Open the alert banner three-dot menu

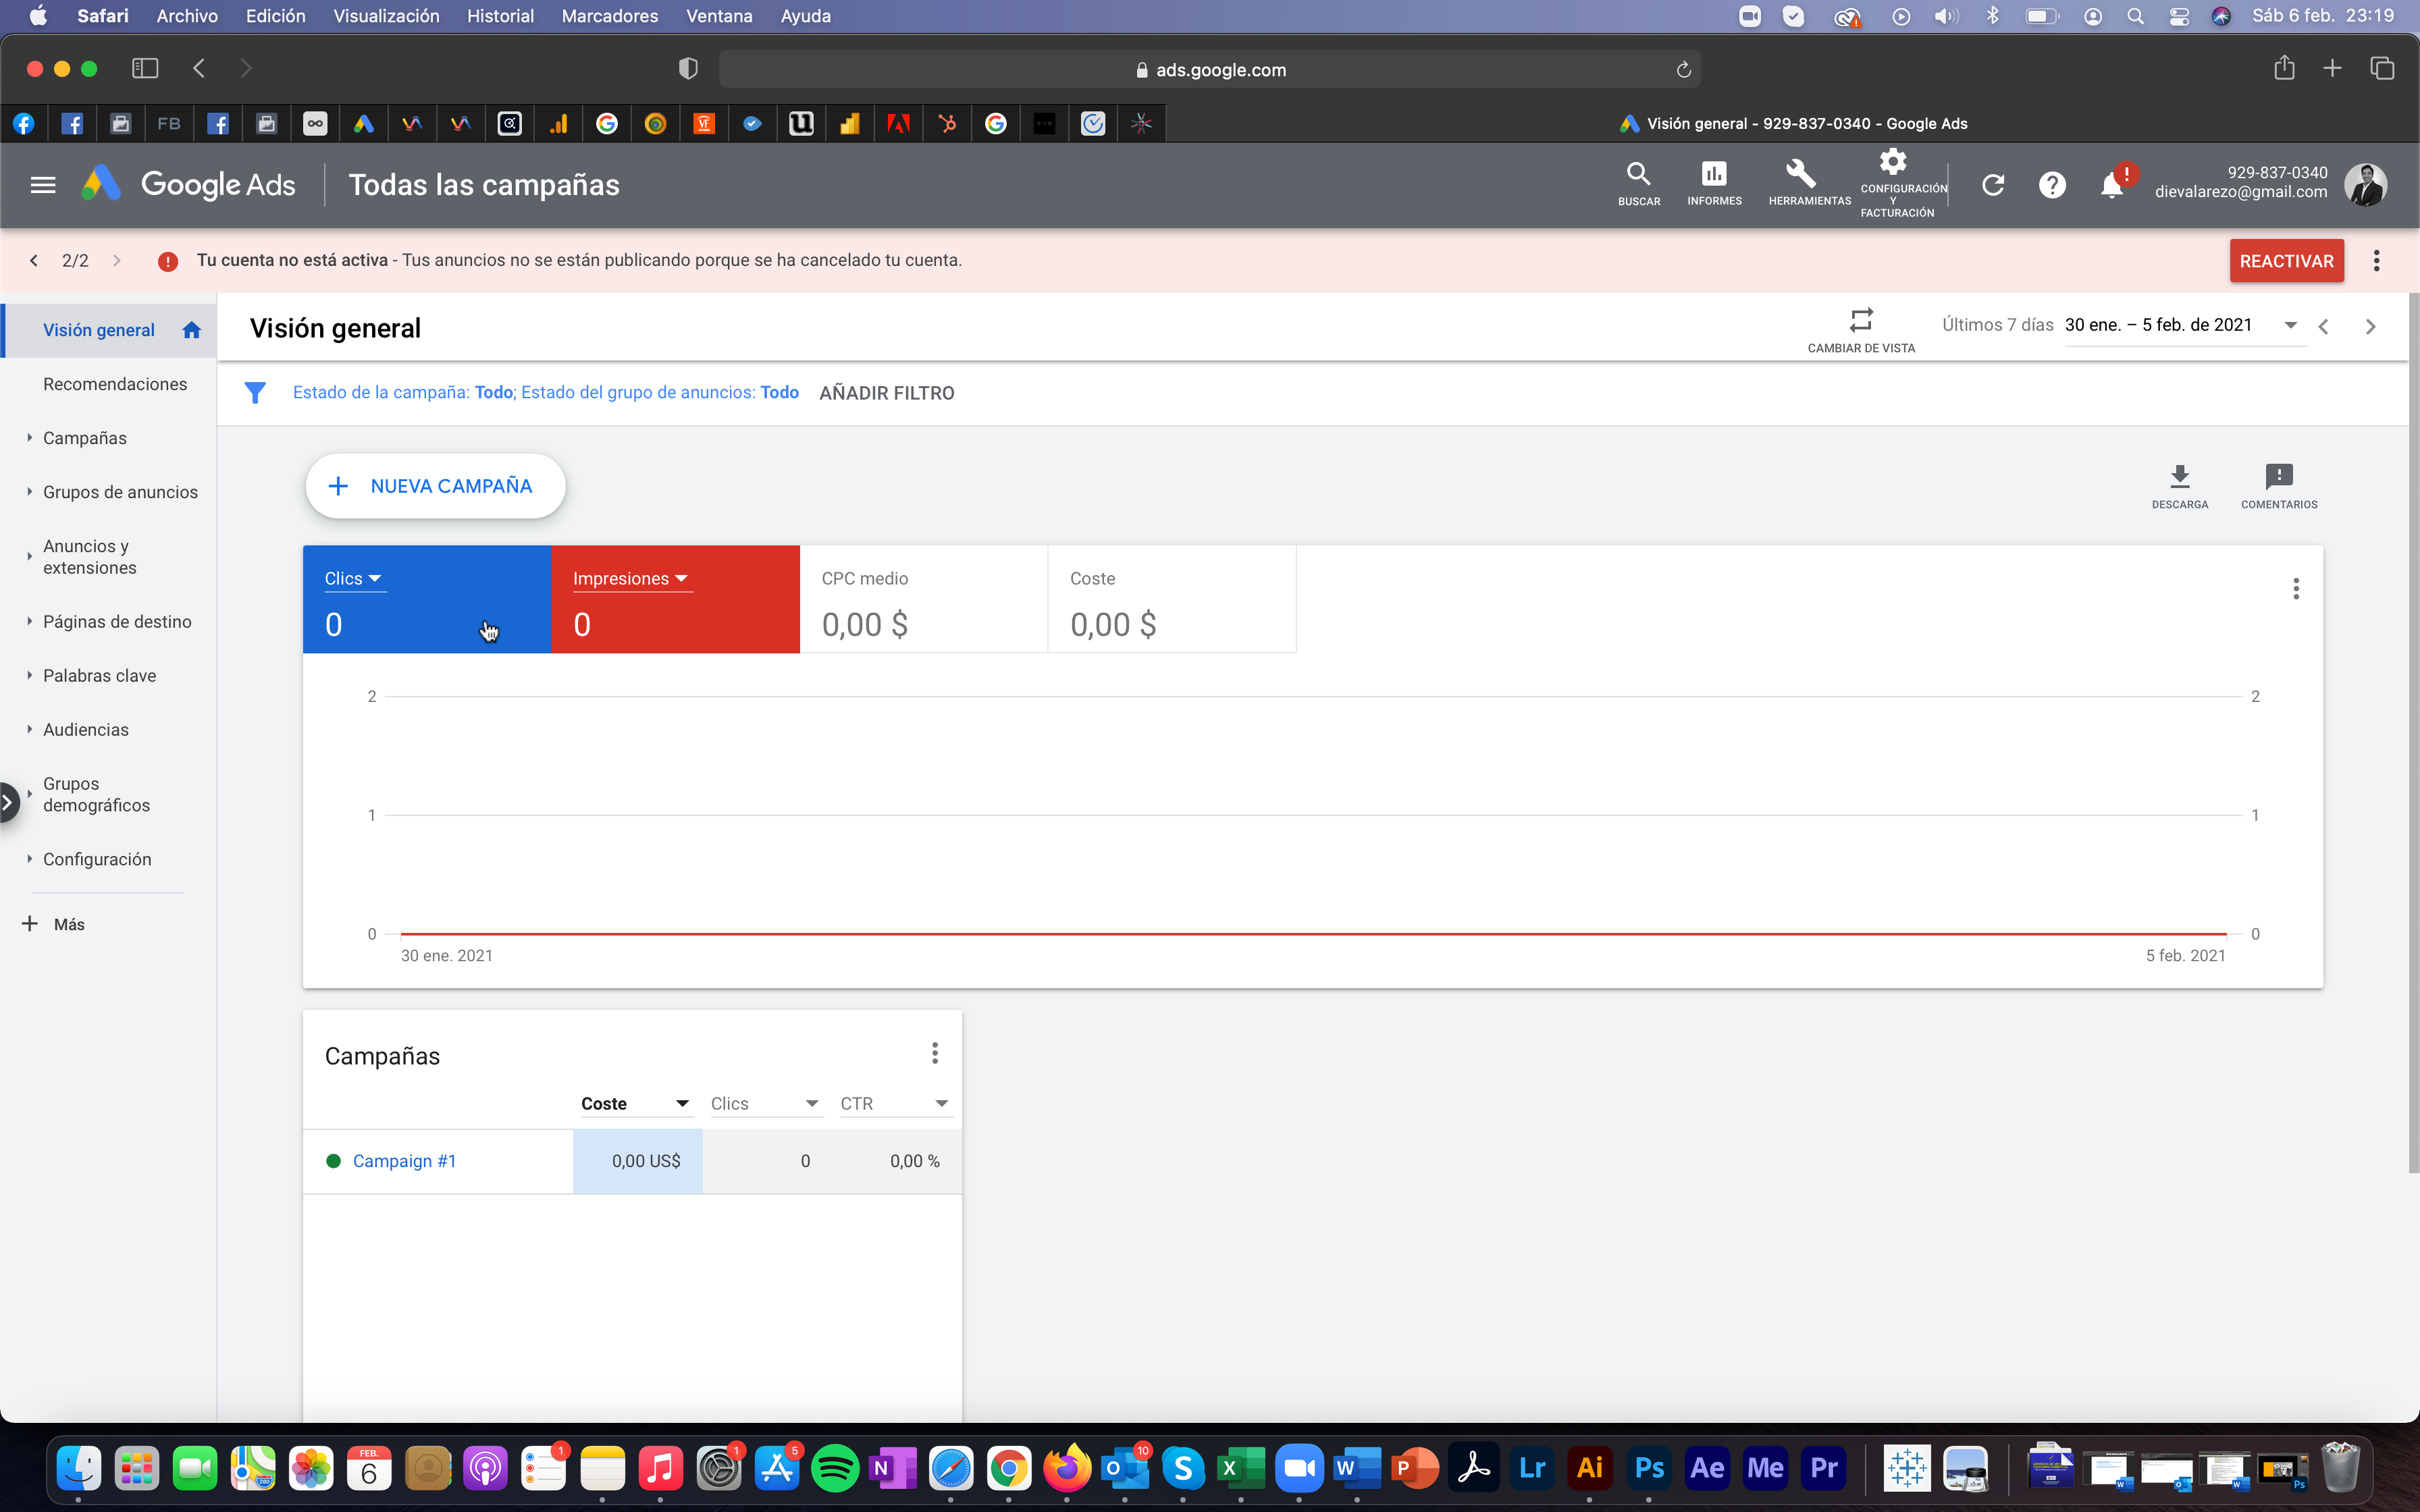click(2377, 261)
